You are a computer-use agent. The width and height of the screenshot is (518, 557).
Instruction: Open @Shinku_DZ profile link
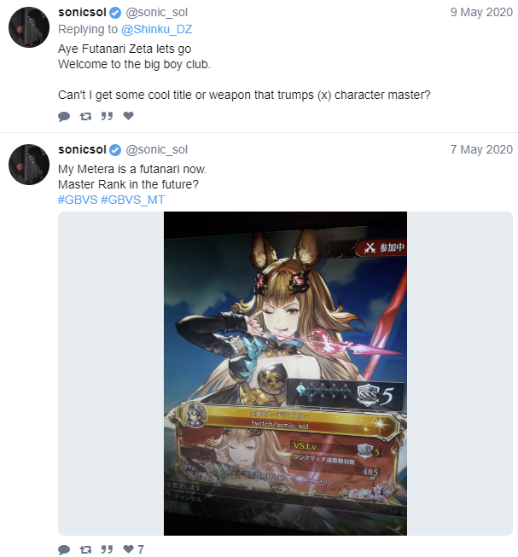[156, 29]
